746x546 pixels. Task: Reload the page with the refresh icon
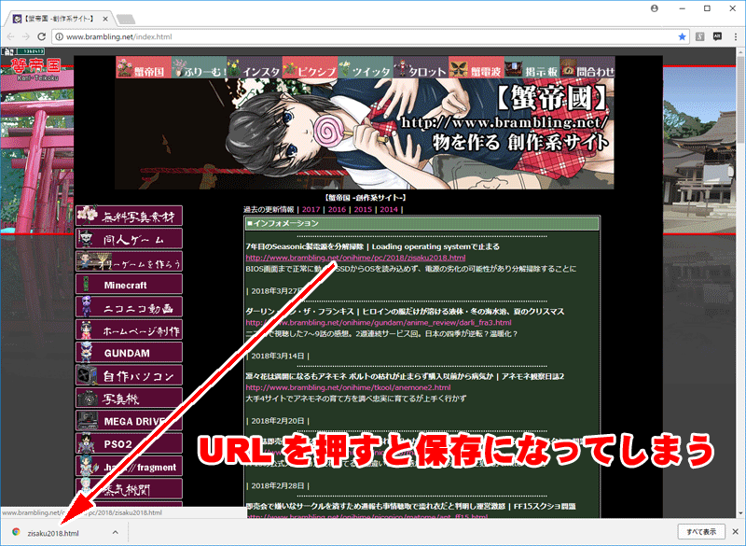pos(41,36)
